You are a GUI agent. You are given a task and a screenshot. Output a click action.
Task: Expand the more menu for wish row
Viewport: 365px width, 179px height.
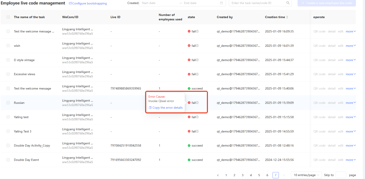tap(351, 46)
